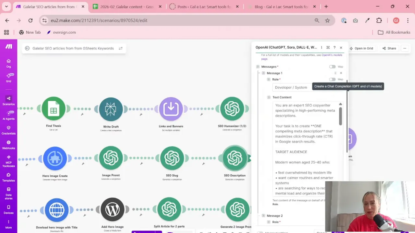The height and width of the screenshot is (233, 415).
Task: Open the Split Article for 2 parts module
Action: point(169,209)
